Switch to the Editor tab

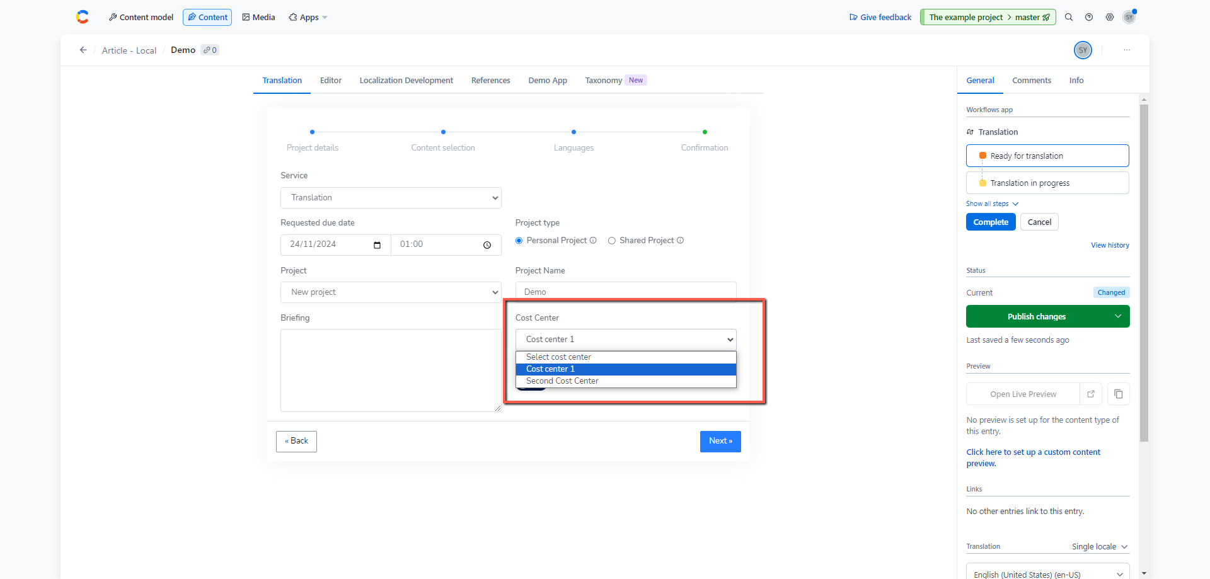coord(331,80)
